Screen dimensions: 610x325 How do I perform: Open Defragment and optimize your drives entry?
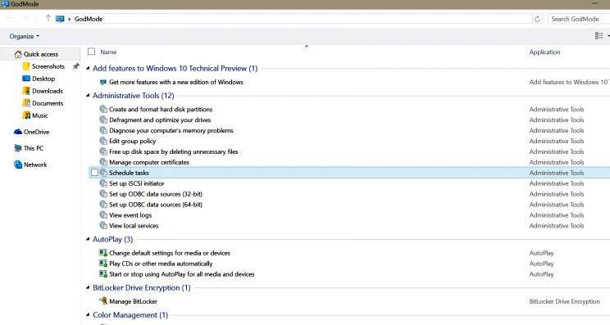pos(160,120)
